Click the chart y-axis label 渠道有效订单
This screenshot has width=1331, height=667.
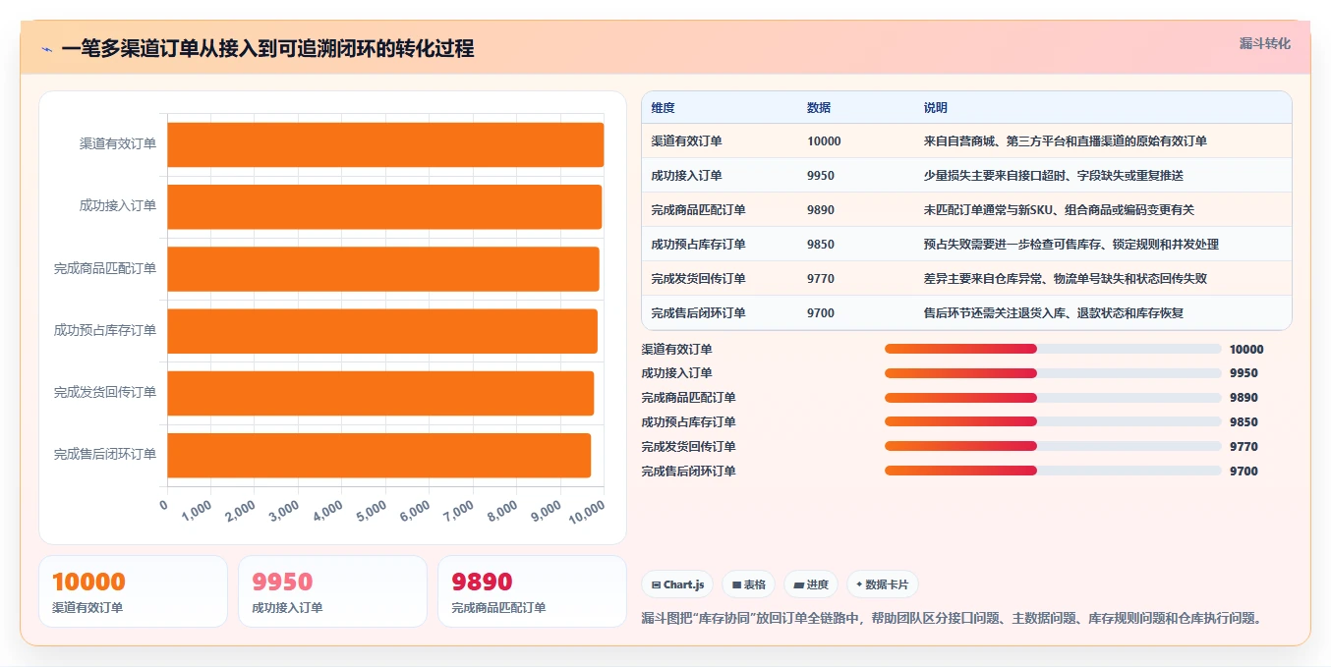click(118, 144)
